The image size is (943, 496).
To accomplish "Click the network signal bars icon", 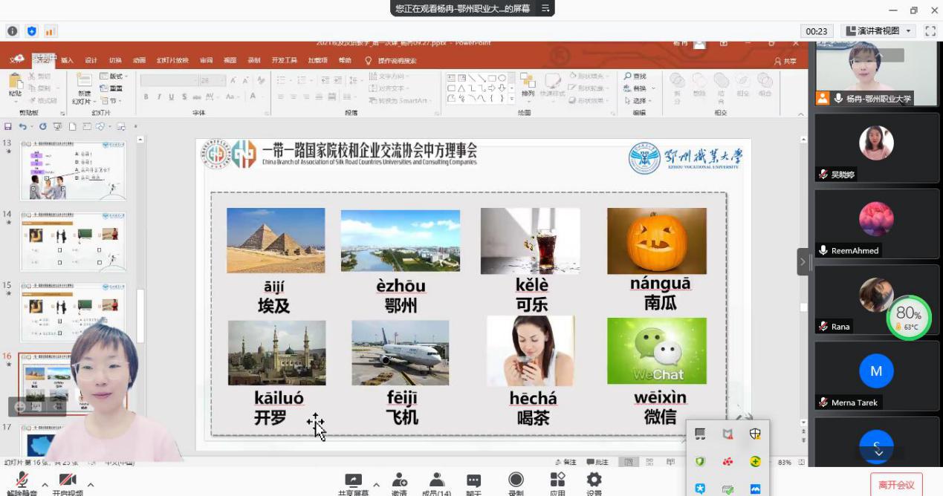I will [x=51, y=31].
